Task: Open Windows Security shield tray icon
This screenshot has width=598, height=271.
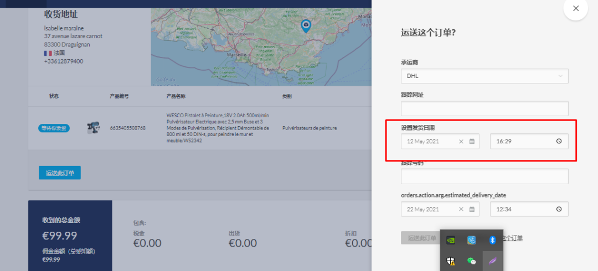Action: pyautogui.click(x=451, y=261)
